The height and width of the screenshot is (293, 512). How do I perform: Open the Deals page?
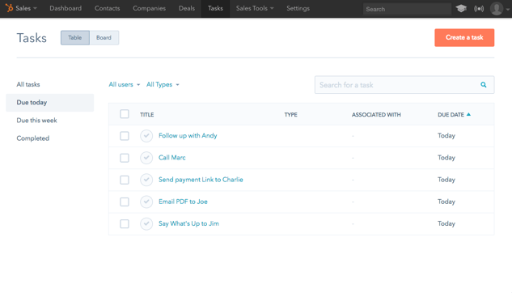click(x=187, y=8)
